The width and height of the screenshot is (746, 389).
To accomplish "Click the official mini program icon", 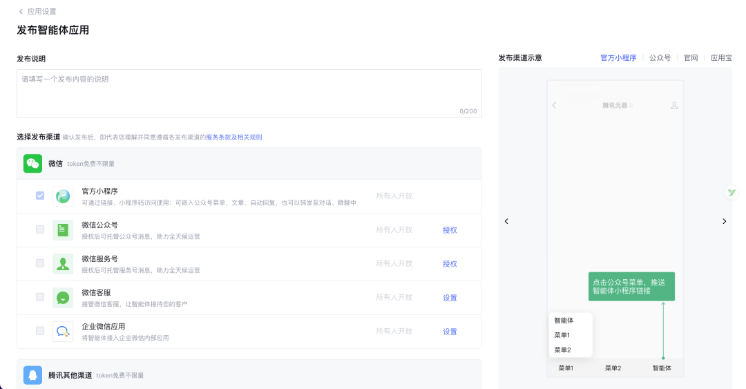I will point(63,196).
